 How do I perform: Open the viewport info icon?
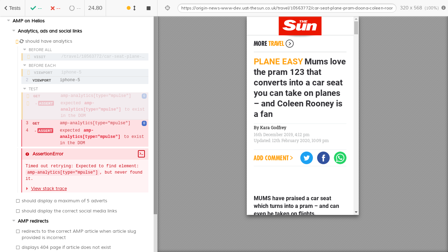coord(443,8)
